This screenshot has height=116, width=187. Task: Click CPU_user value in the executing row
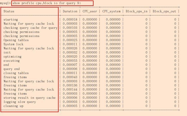tap(90, 61)
